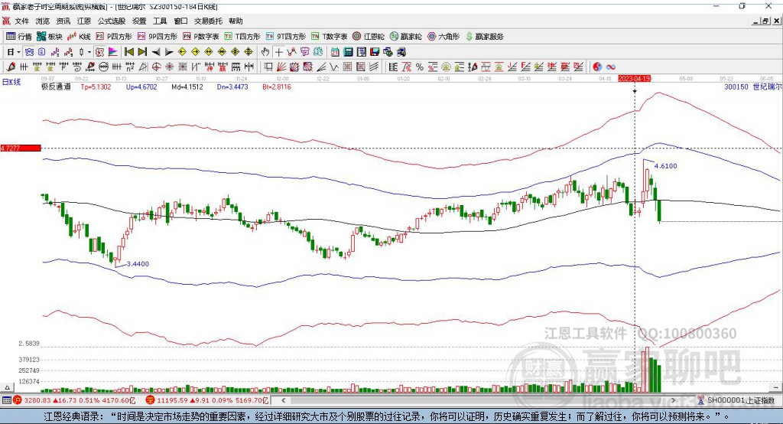Open the 浏览 menu
The height and width of the screenshot is (424, 783).
[x=43, y=21]
